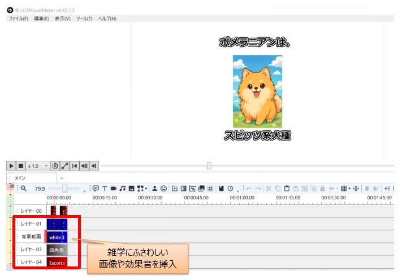This screenshot has width=402, height=280.
Task: Stop playback with the square stop button
Action: click(x=21, y=166)
